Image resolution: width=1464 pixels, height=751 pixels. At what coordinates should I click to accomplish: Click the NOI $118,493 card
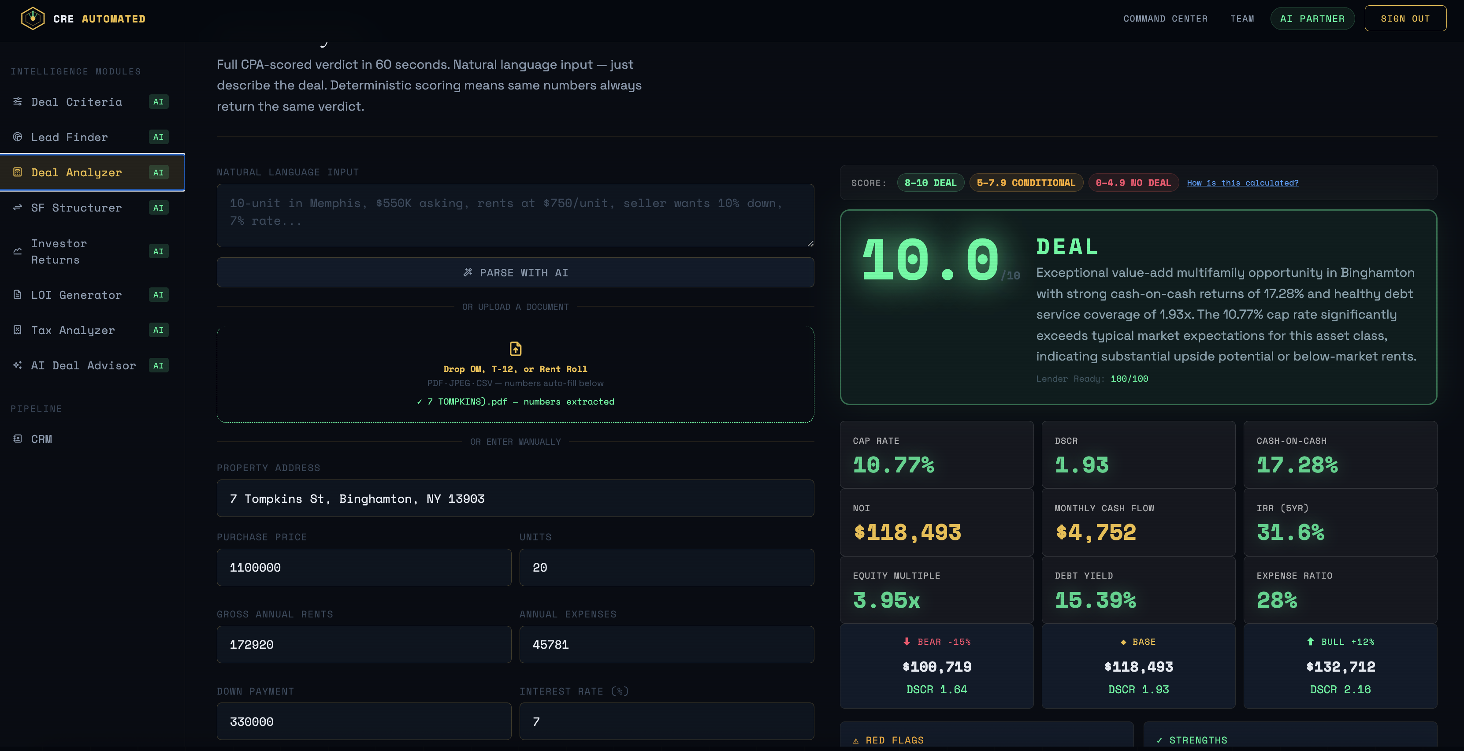click(936, 522)
